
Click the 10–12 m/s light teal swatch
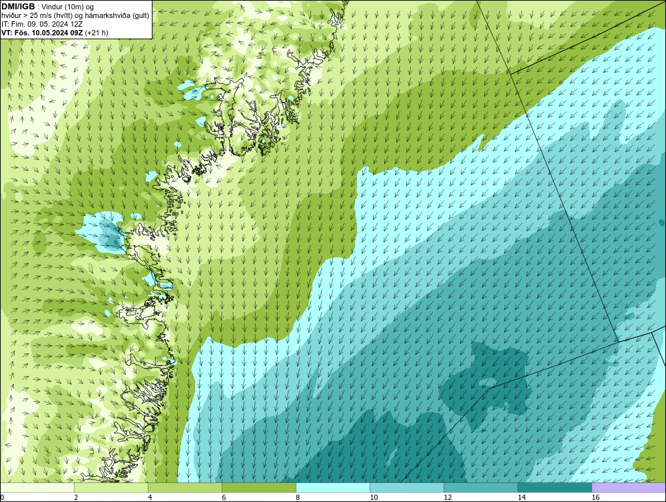[x=407, y=487]
